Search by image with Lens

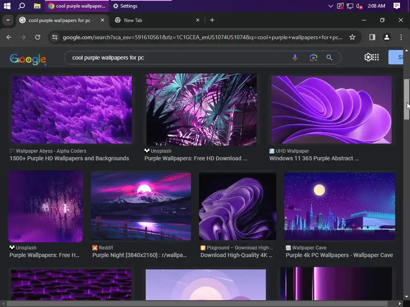tap(313, 58)
